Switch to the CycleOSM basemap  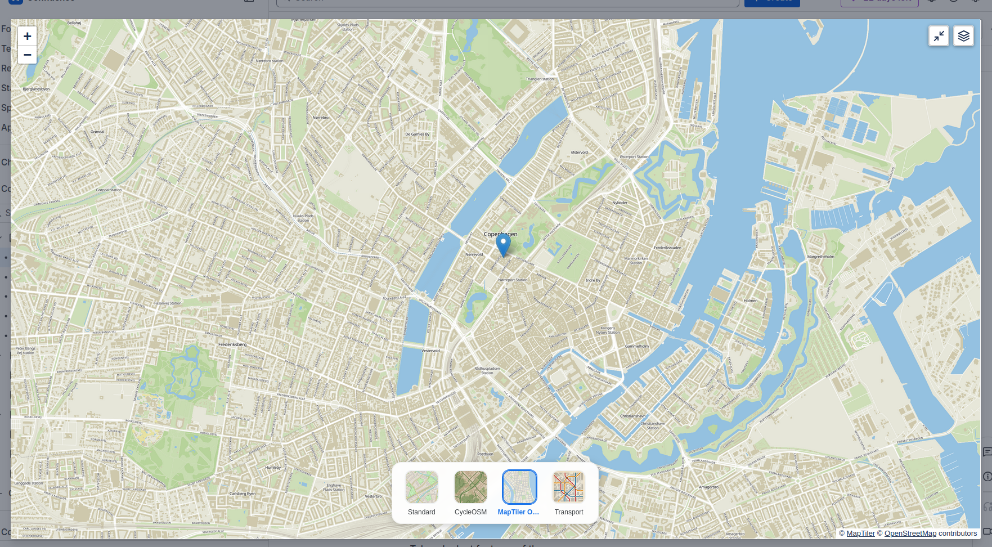[470, 487]
